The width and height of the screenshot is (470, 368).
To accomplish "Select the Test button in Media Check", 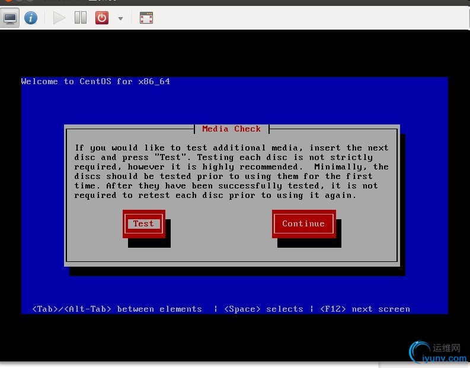I will tap(144, 224).
